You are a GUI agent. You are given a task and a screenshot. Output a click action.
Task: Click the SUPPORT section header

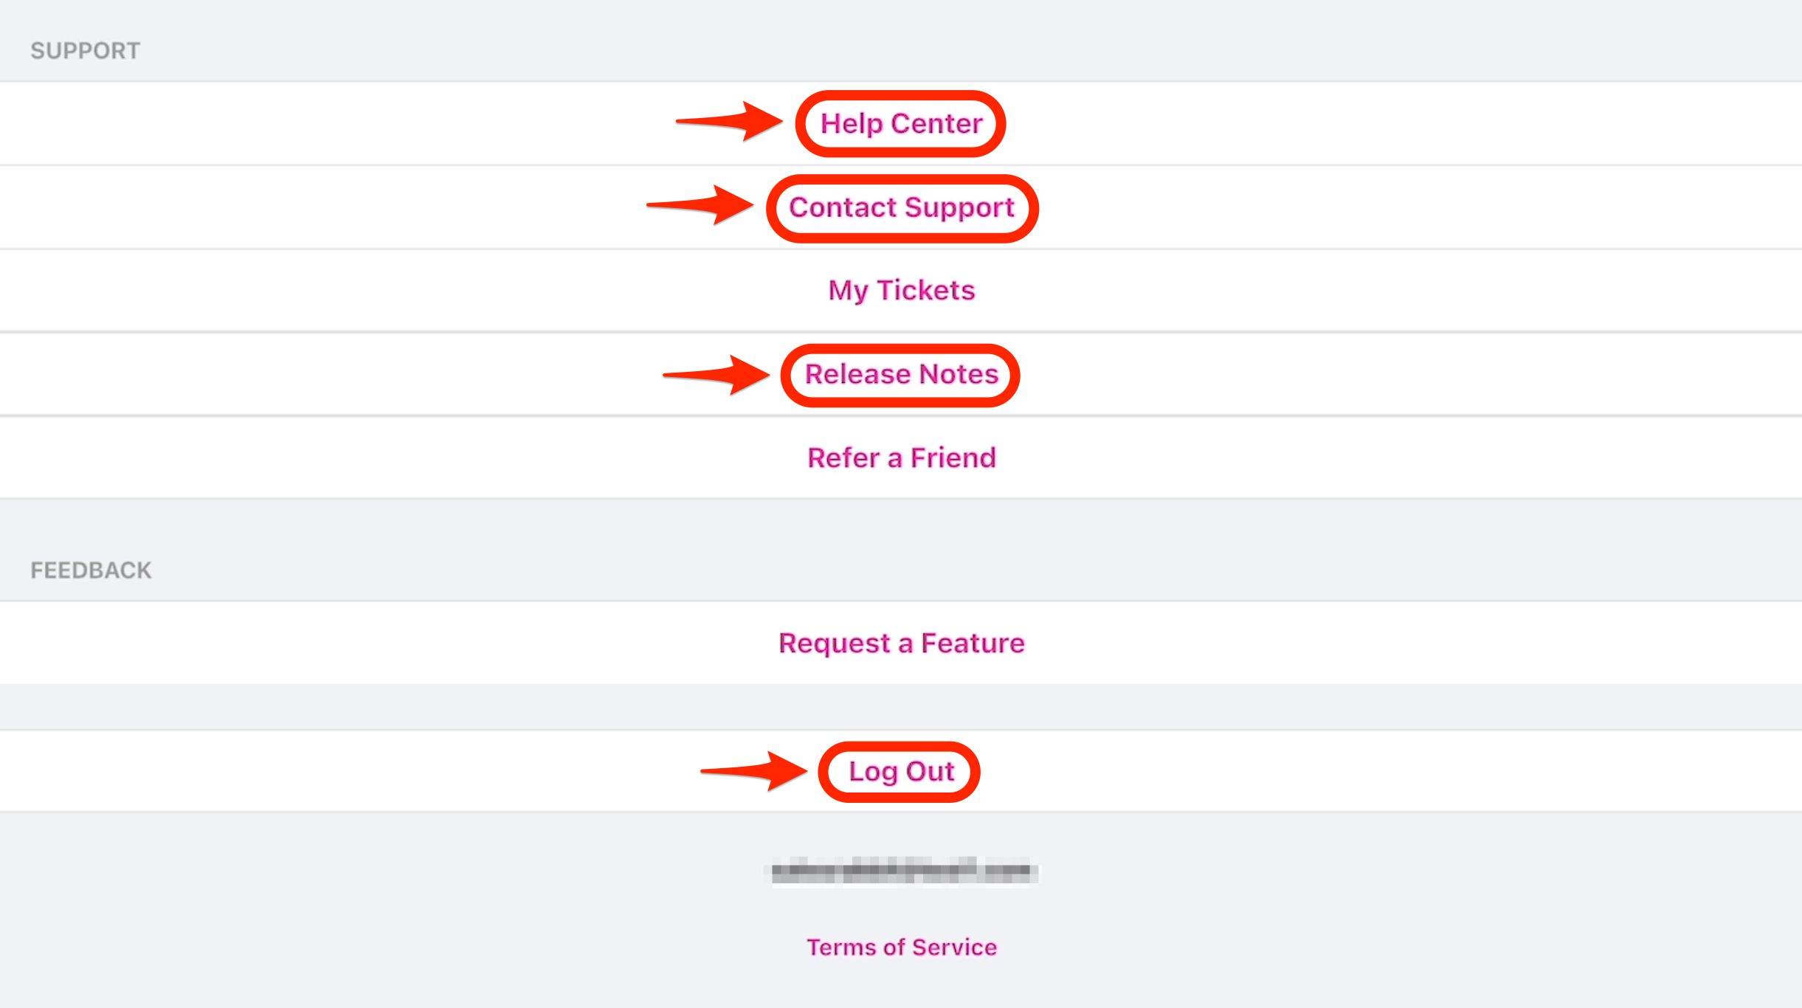pos(85,51)
